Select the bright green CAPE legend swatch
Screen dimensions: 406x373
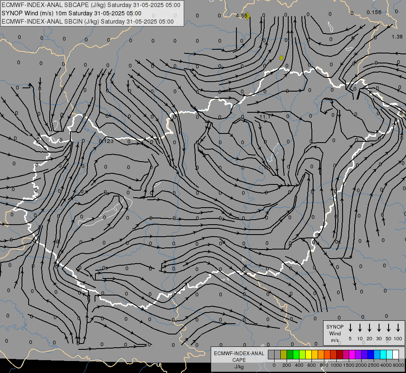pyautogui.click(x=296, y=354)
